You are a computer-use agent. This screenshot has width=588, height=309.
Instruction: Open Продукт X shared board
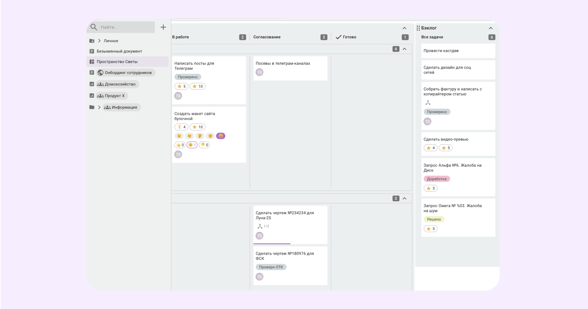112,96
